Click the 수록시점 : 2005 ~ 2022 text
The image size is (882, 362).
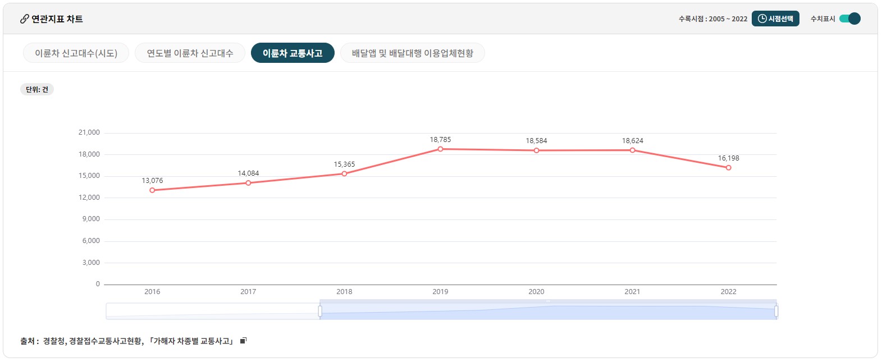pos(713,19)
